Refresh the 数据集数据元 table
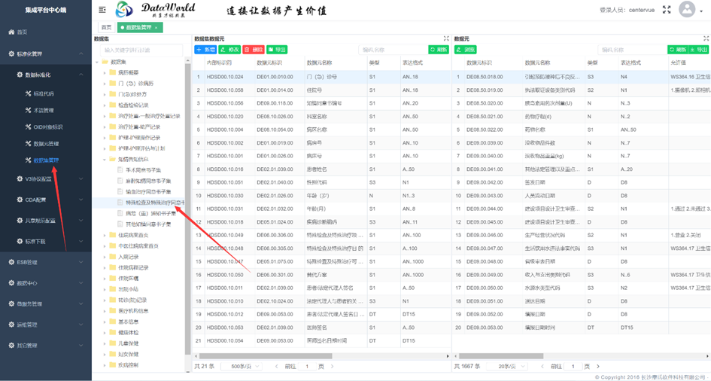The height and width of the screenshot is (381, 711). click(x=439, y=50)
